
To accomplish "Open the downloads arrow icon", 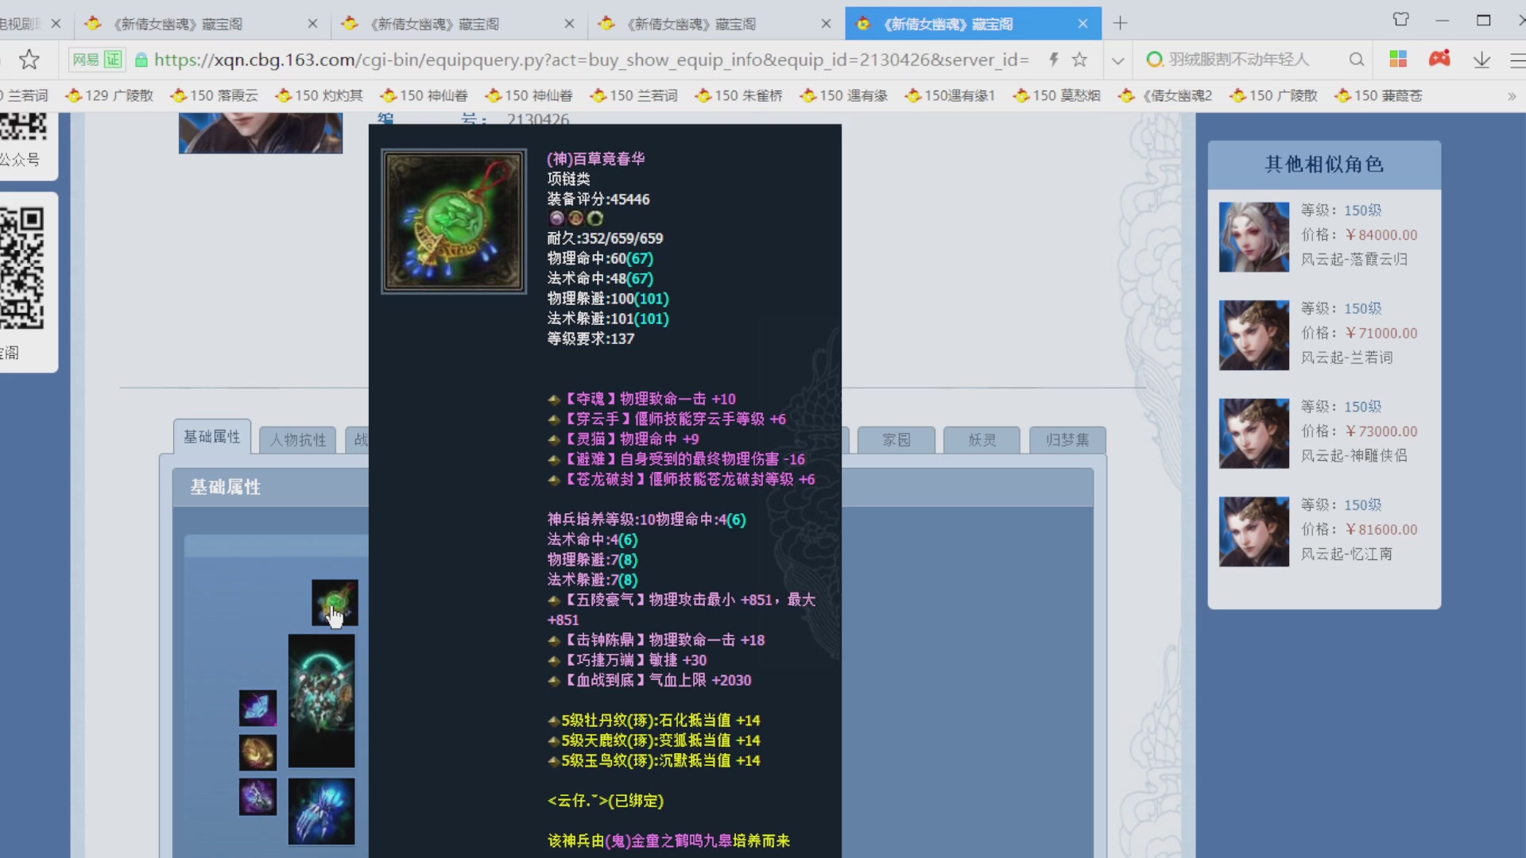I will click(x=1481, y=60).
